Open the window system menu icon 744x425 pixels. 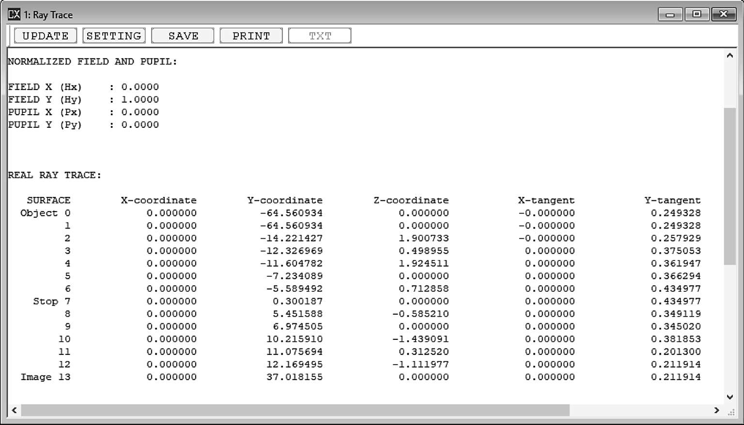point(14,15)
